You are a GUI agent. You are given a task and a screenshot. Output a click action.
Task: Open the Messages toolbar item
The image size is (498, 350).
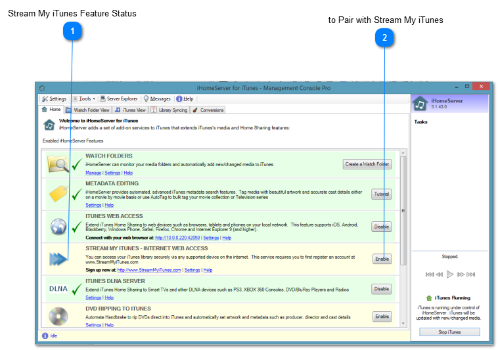point(157,99)
